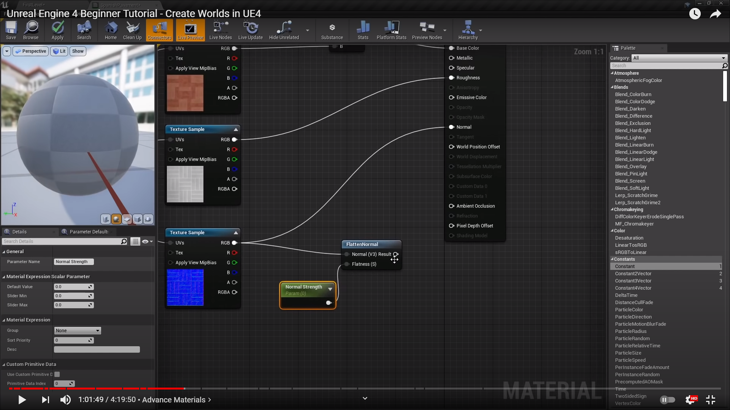Click the Lit view mode button
Screen dimensions: 730x410
pos(59,51)
